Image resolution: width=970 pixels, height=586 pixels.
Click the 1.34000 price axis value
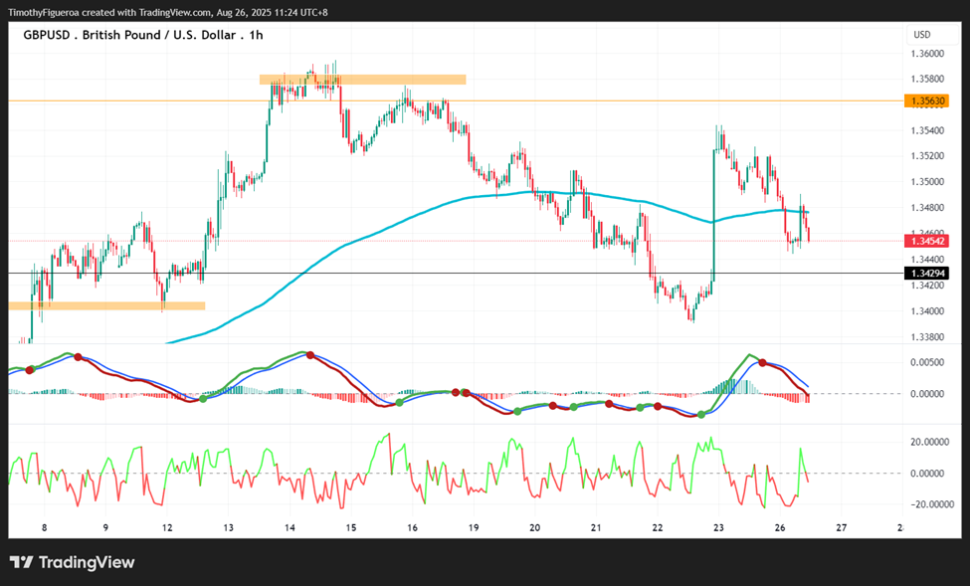click(927, 311)
